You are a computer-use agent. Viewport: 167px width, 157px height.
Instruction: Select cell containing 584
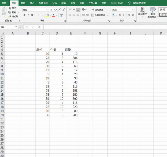[71, 58]
